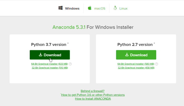Click the Windows logo icon
The image size is (184, 106).
(x=60, y=8)
